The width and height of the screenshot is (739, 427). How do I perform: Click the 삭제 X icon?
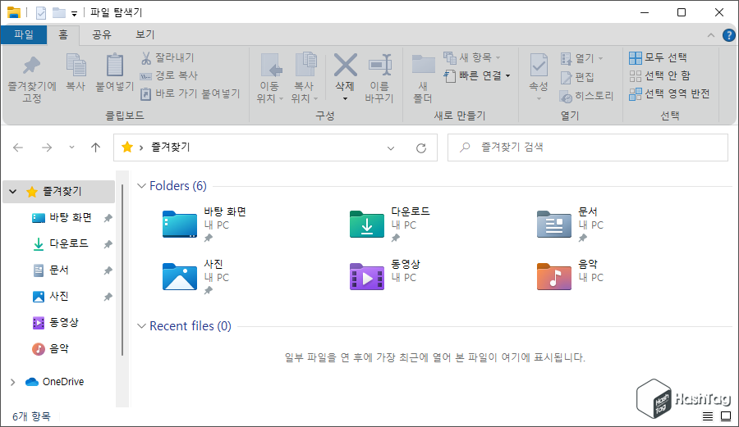tap(346, 65)
